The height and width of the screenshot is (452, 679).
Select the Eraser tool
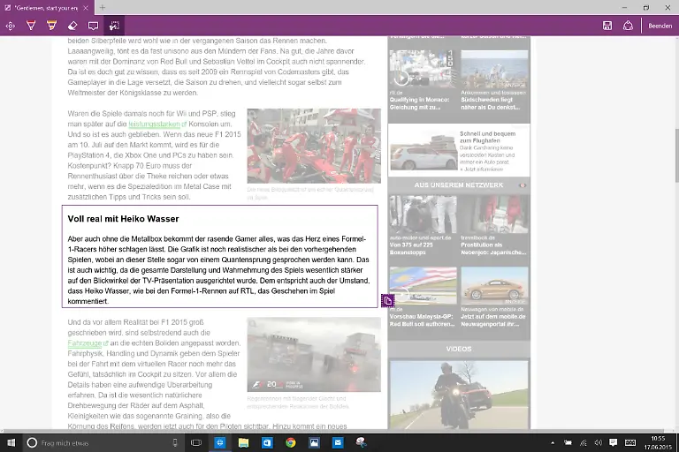click(72, 26)
